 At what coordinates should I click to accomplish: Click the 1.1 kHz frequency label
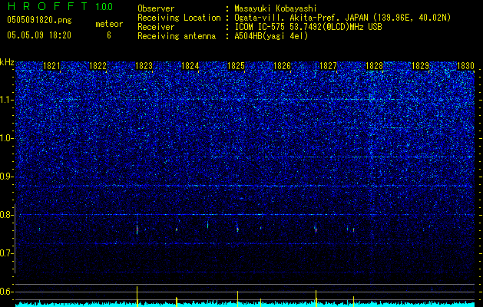click(x=5, y=100)
